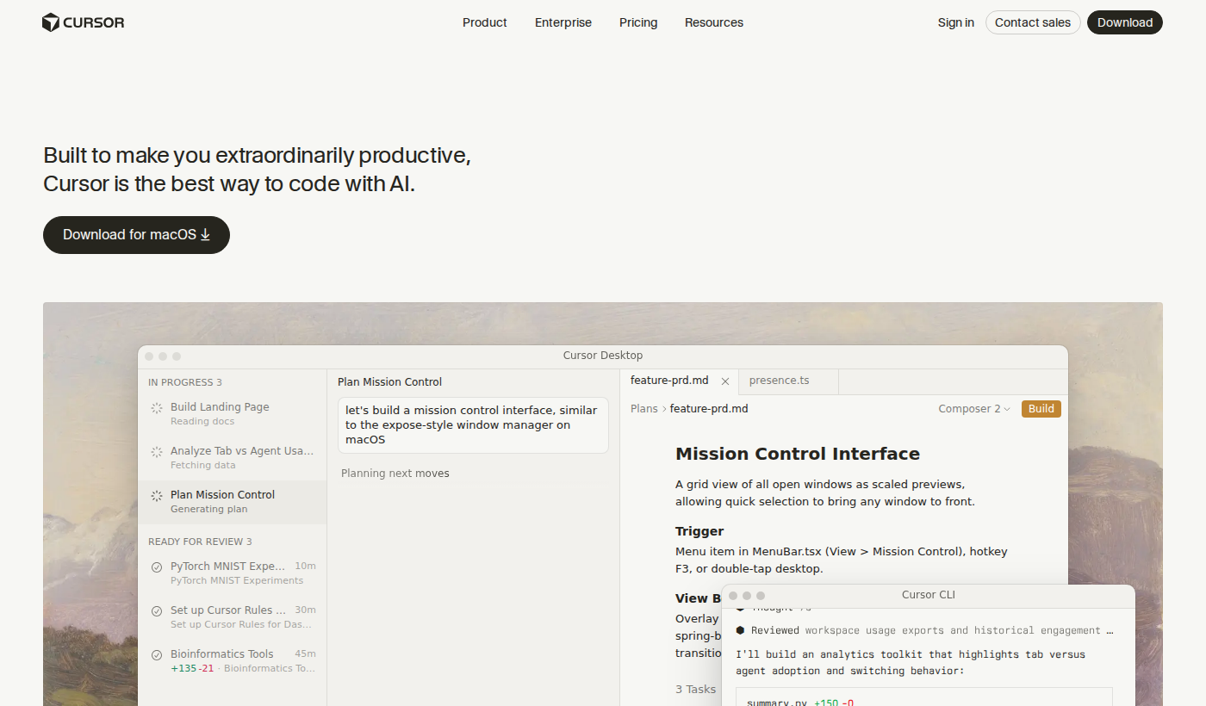
Task: Open the Composer 2 model dropdown
Action: tap(974, 409)
